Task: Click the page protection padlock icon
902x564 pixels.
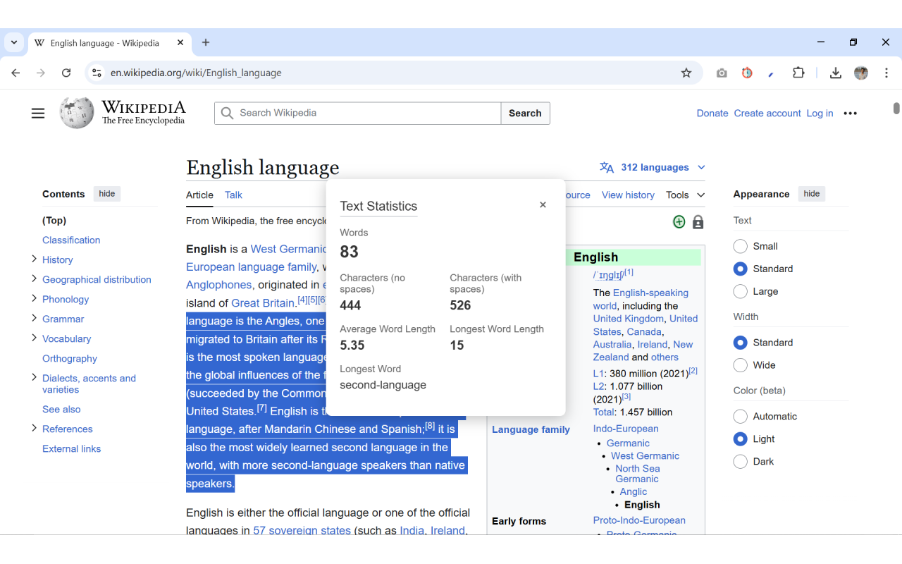Action: [x=698, y=222]
